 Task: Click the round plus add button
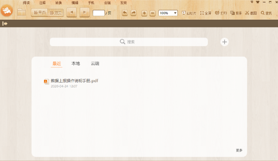[x=224, y=42]
